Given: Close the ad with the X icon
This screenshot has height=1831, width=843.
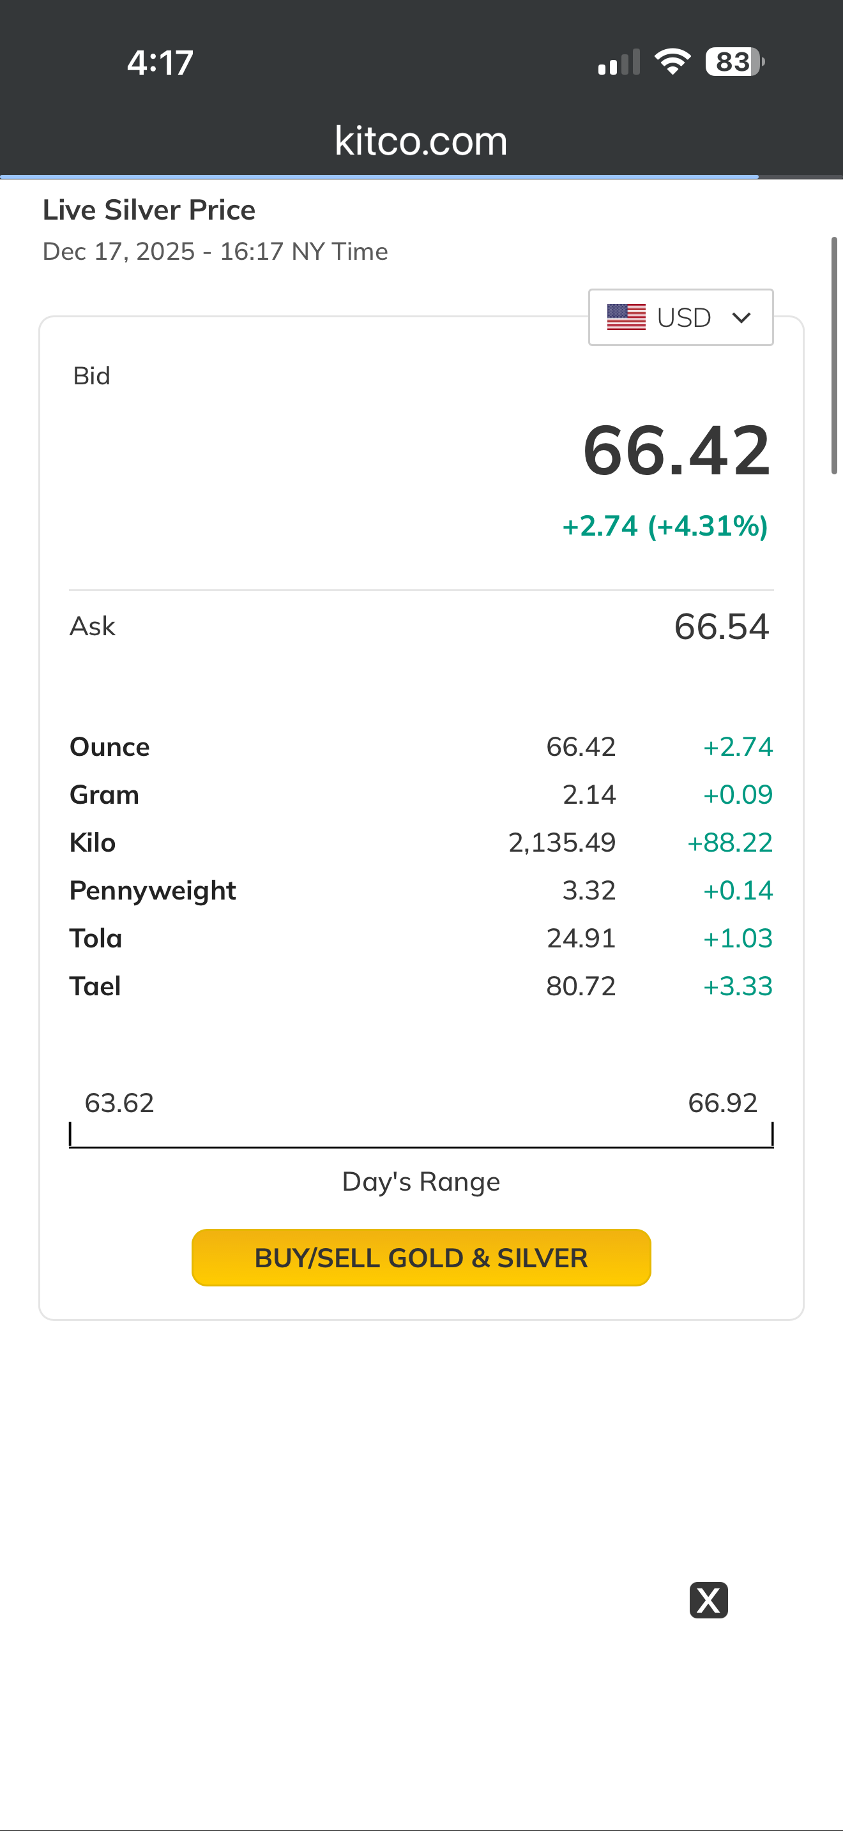Looking at the screenshot, I should (x=708, y=1600).
